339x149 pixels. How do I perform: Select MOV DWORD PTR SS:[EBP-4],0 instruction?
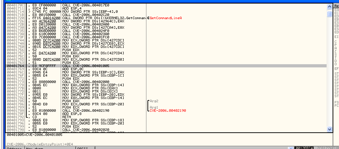[90, 12]
